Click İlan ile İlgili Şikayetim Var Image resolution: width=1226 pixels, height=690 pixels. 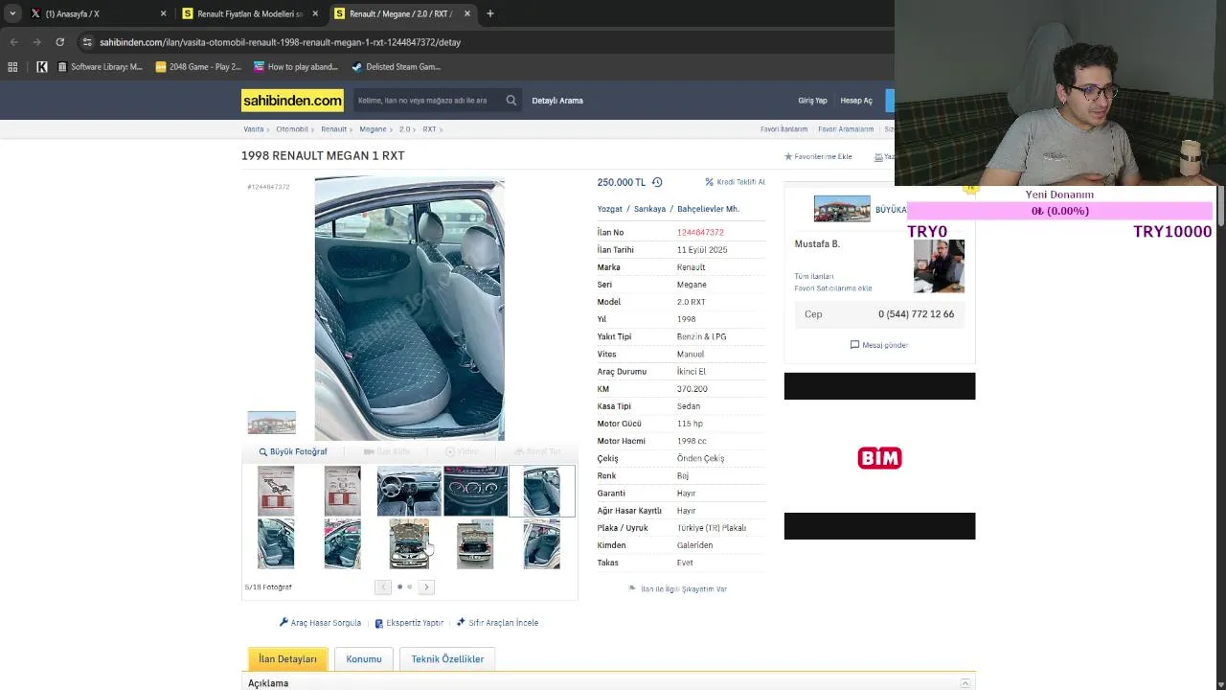click(678, 589)
